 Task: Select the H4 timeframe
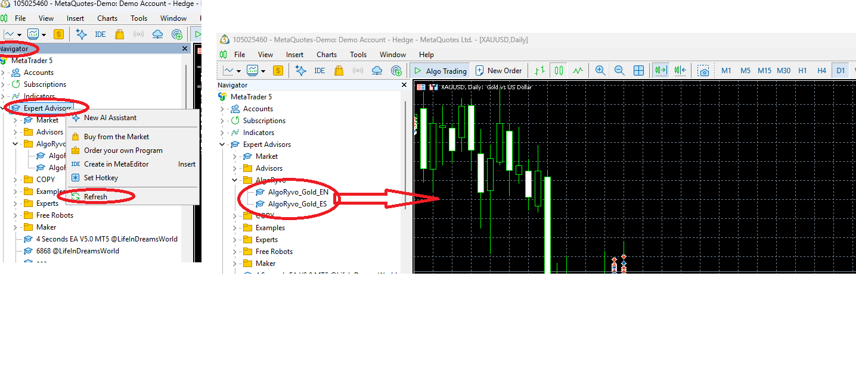pyautogui.click(x=821, y=70)
